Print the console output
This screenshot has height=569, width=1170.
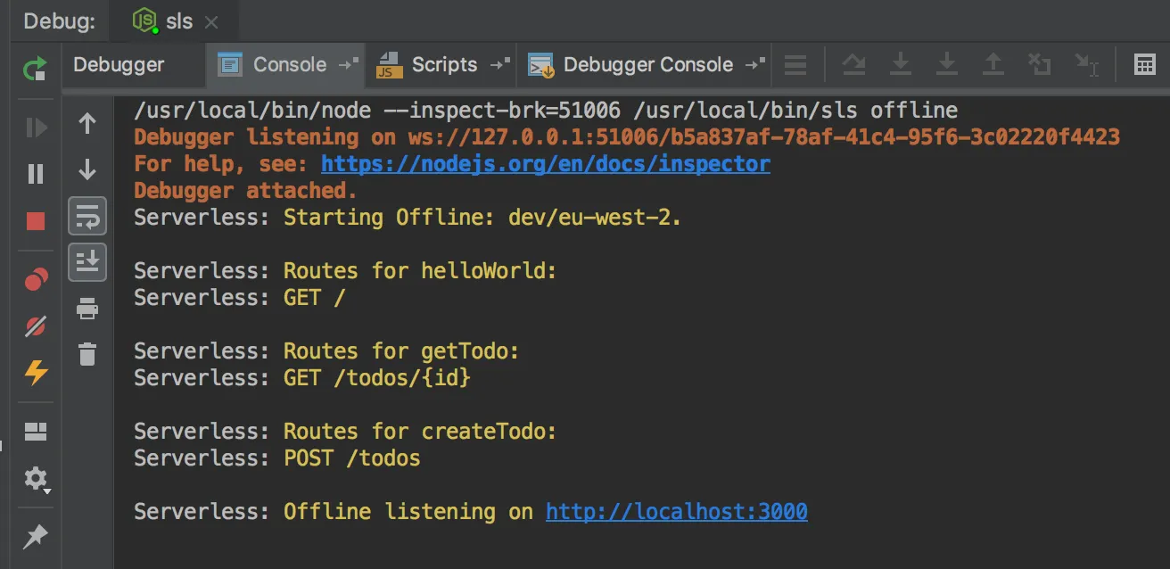click(x=87, y=309)
